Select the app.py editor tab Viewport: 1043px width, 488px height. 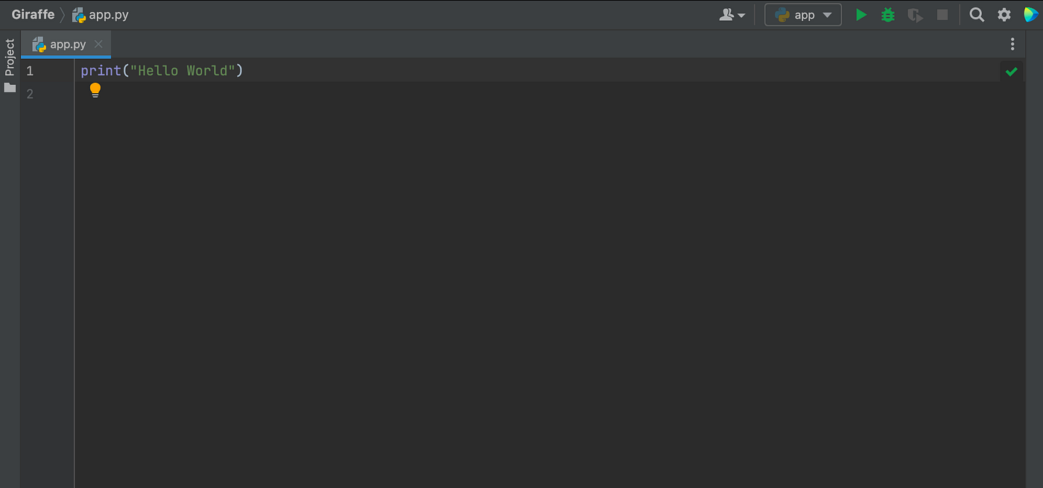[x=66, y=44]
